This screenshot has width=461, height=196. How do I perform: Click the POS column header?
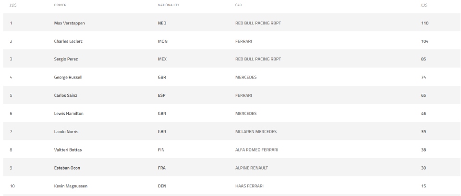12,5
